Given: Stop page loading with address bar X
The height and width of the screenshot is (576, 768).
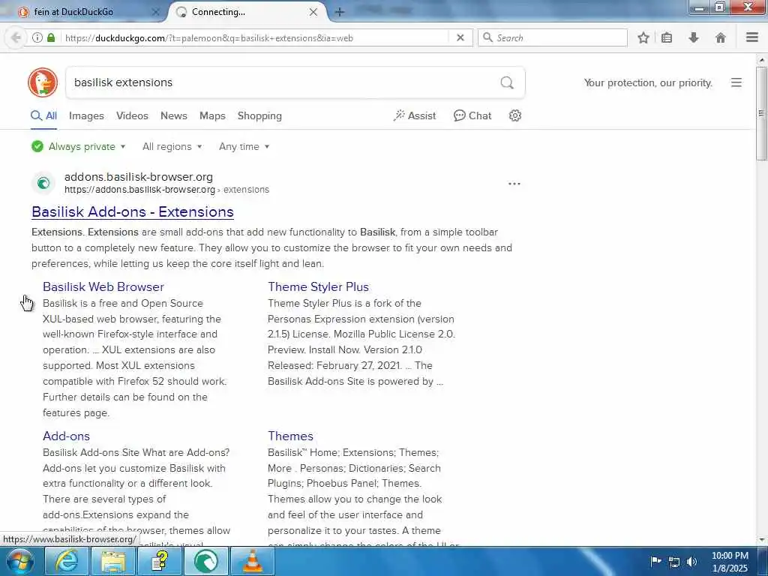Looking at the screenshot, I should pos(460,37).
